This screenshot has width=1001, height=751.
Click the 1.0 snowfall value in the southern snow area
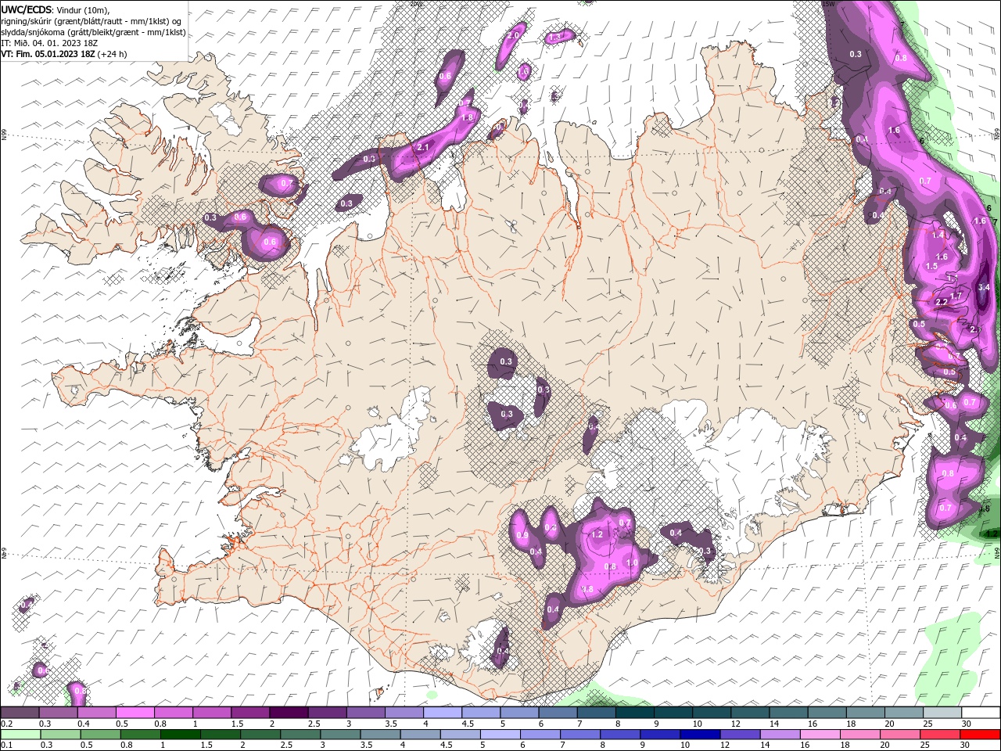633,562
